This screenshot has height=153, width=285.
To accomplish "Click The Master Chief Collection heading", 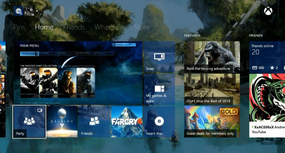I will tap(39, 66).
